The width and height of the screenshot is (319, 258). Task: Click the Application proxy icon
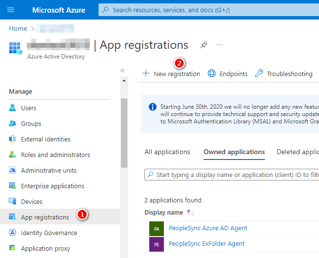[x=12, y=248]
